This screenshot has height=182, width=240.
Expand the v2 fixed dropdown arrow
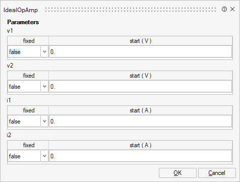[44, 87]
